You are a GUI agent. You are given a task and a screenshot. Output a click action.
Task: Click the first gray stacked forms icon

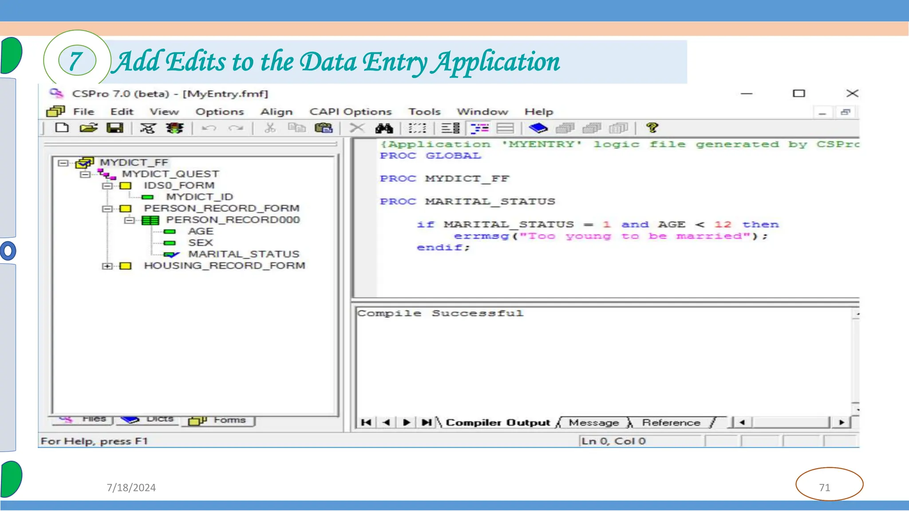pyautogui.click(x=565, y=128)
